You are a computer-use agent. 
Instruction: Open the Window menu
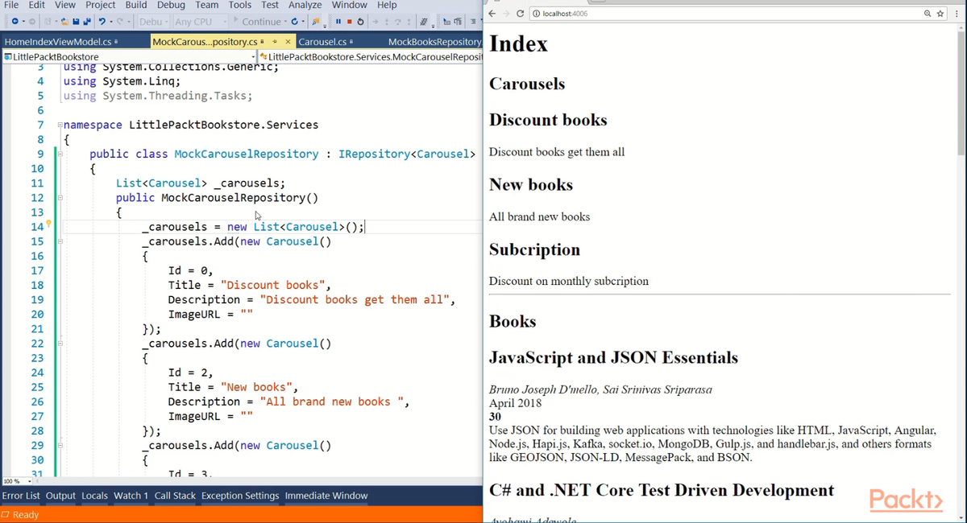pos(350,5)
